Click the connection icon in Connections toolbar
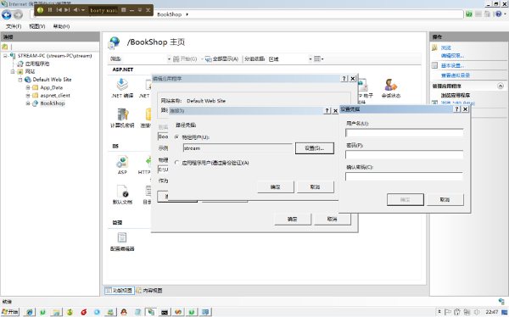509x317 pixels. (4, 47)
